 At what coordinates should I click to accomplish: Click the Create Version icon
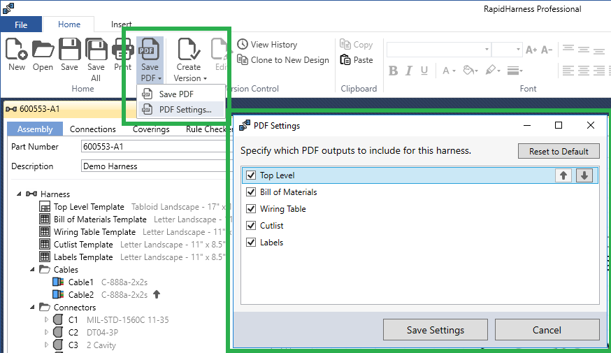point(189,49)
